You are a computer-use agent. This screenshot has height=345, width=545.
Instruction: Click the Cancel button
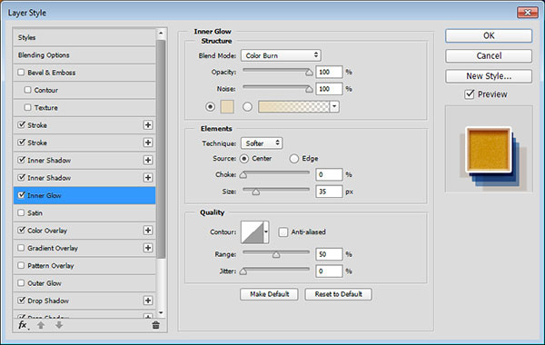coord(489,56)
